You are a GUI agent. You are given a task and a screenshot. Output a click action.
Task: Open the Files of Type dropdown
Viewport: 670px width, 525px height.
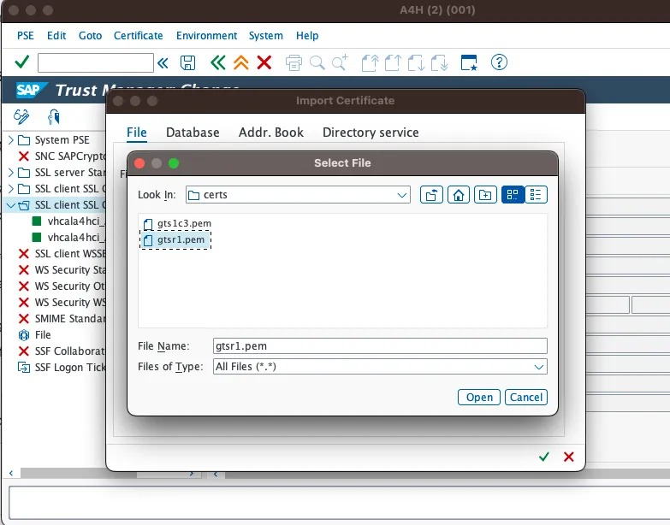pyautogui.click(x=539, y=367)
